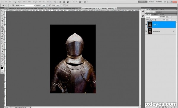Select the Pen tool
This screenshot has width=178, height=108.
point(2,46)
